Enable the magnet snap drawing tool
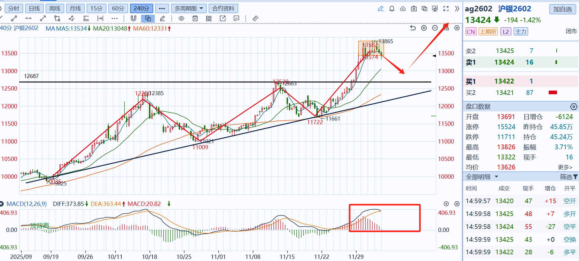The height and width of the screenshot is (261, 579). coord(133,18)
